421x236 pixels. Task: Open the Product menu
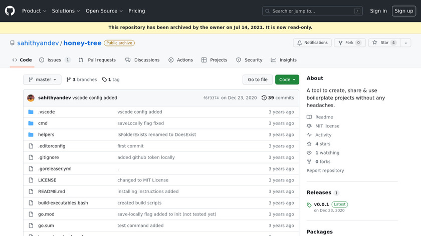point(34,11)
